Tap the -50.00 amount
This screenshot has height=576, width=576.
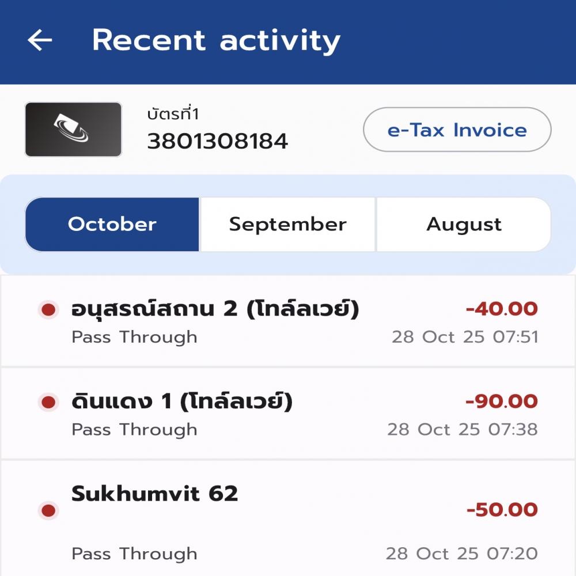point(502,510)
